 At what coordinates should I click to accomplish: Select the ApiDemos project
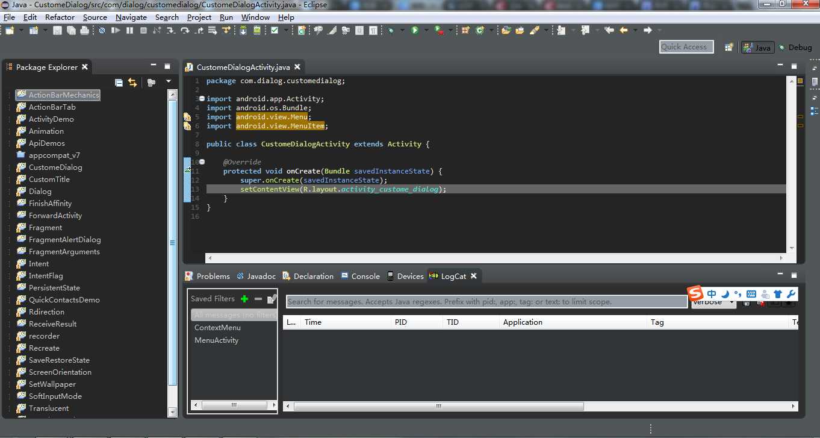[46, 143]
